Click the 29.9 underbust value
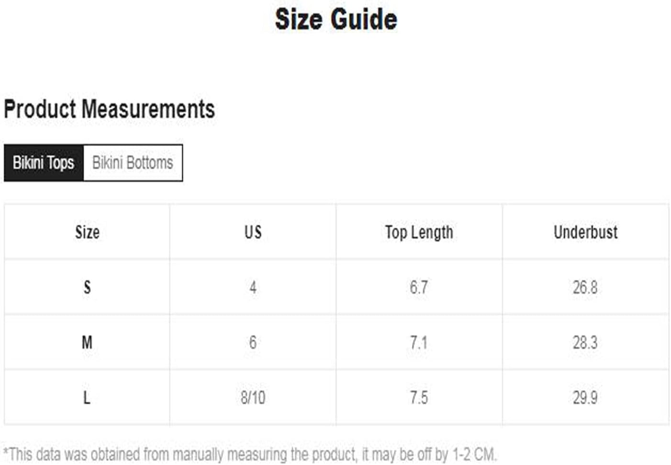The width and height of the screenshot is (671, 465). click(x=585, y=397)
